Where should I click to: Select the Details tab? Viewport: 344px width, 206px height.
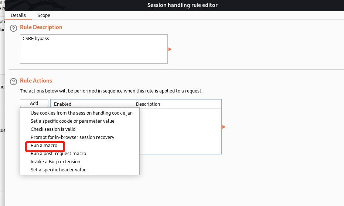click(18, 15)
